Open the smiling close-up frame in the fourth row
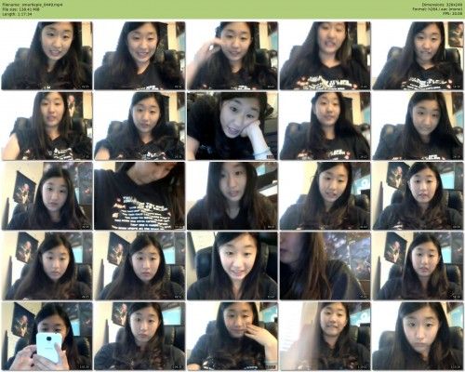 (x=232, y=266)
